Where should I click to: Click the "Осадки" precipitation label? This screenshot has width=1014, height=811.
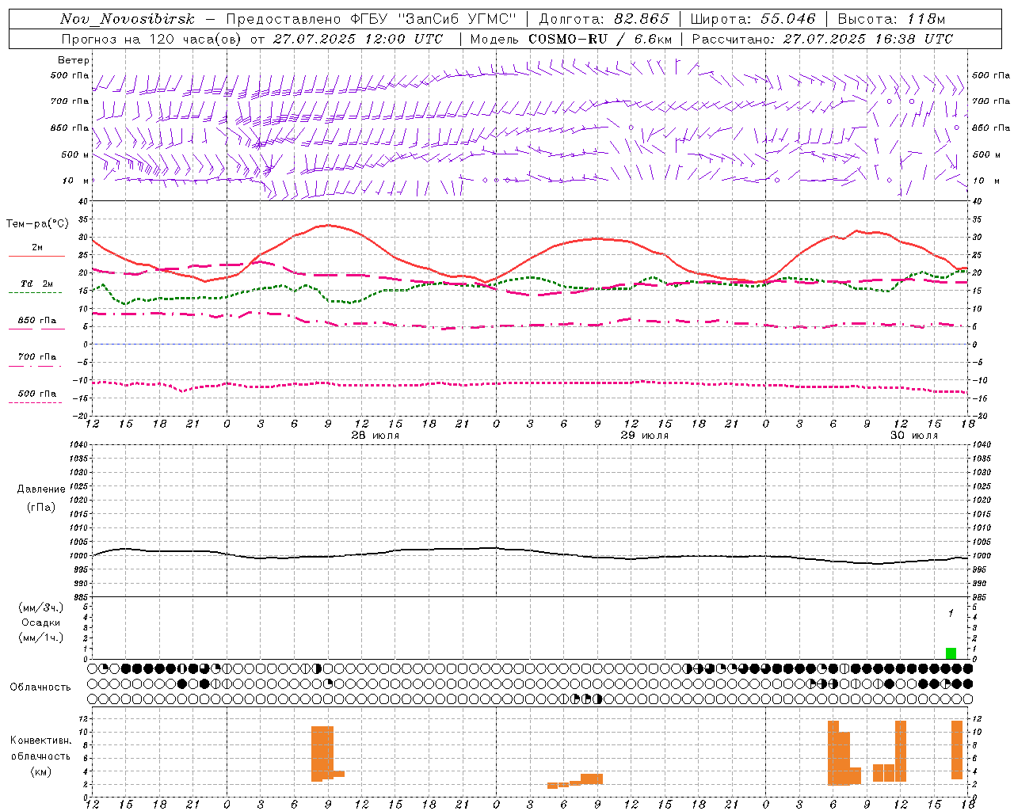[40, 623]
